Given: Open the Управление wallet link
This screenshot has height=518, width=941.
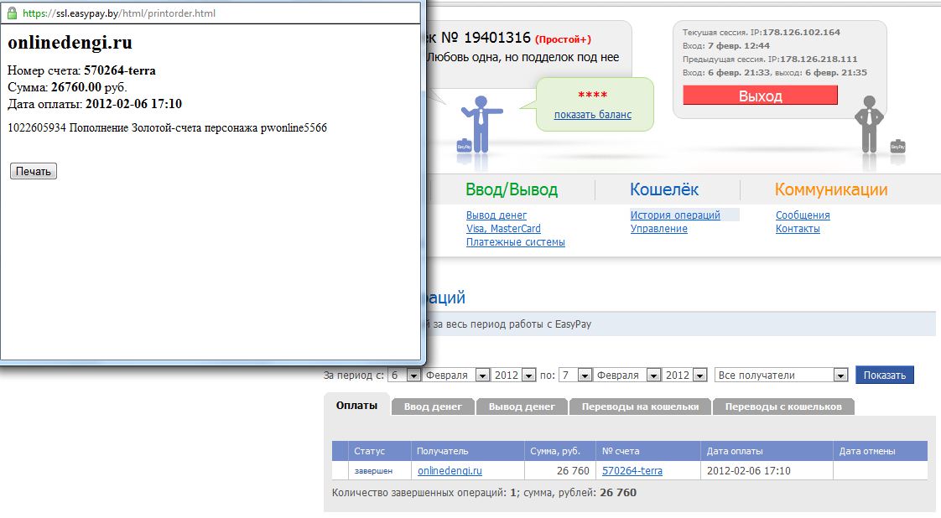Looking at the screenshot, I should [x=659, y=229].
